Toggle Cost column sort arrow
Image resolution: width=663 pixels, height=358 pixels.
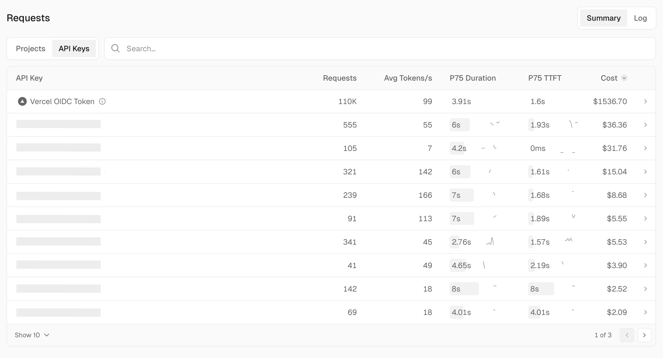(x=624, y=78)
